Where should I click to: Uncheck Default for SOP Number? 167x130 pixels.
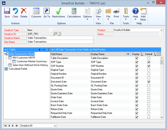(149, 66)
